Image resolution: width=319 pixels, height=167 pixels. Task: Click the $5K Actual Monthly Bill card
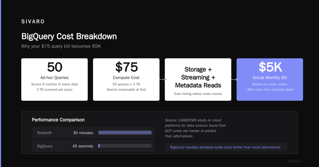click(x=270, y=80)
